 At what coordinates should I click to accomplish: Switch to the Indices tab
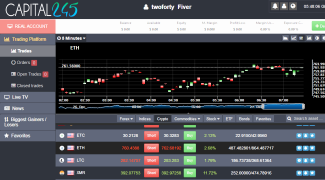point(144,119)
